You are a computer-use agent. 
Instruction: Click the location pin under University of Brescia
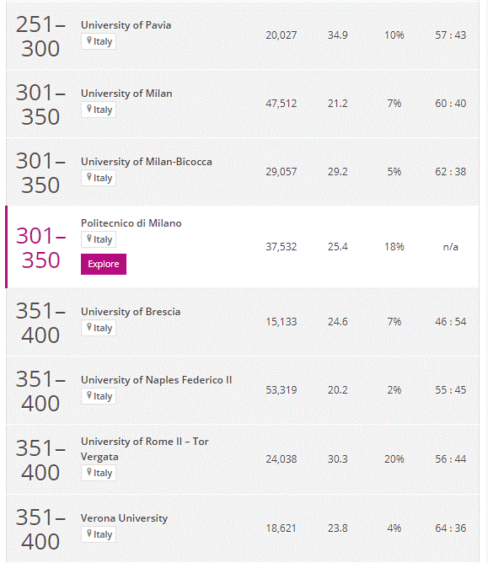89,327
